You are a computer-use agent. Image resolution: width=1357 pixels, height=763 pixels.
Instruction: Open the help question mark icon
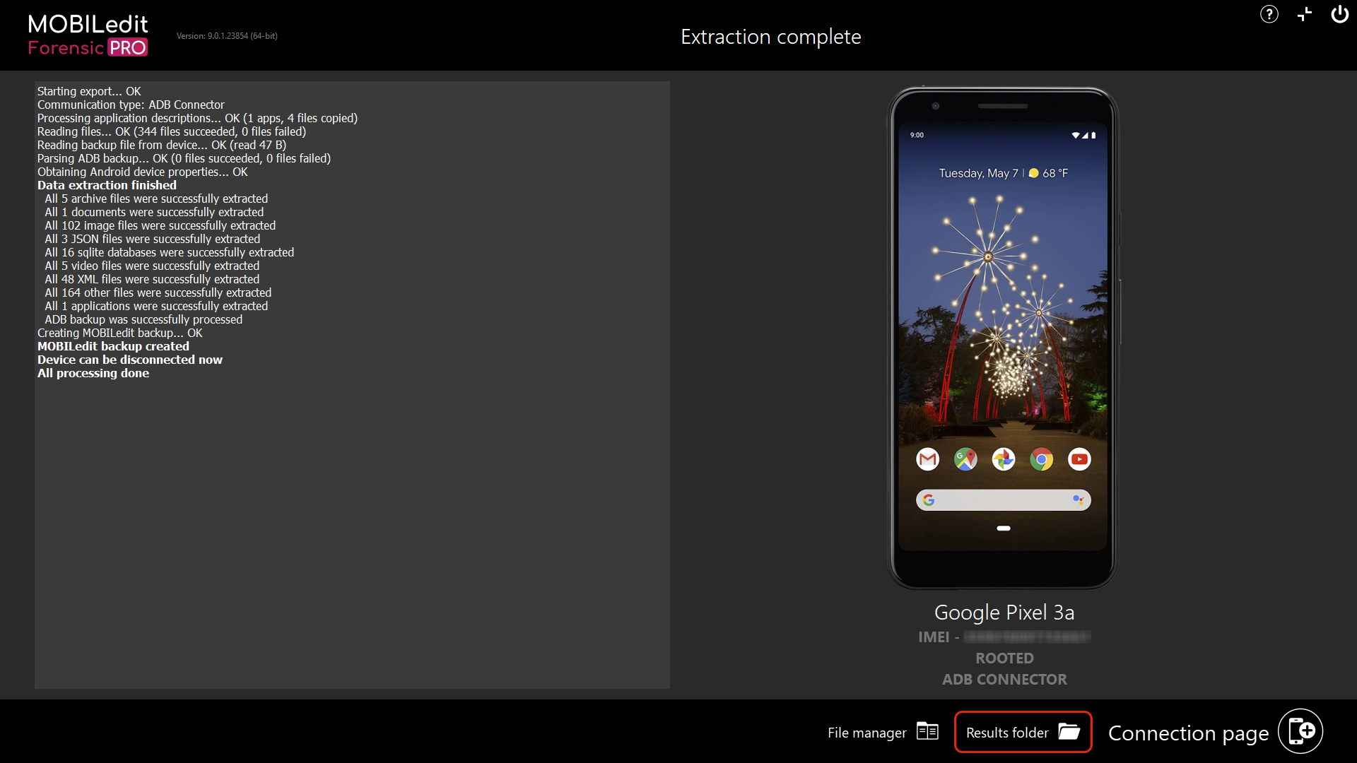pyautogui.click(x=1269, y=14)
